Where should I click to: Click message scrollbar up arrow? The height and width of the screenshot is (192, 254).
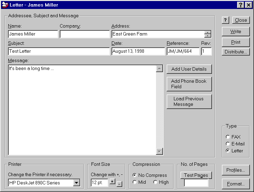(159, 69)
